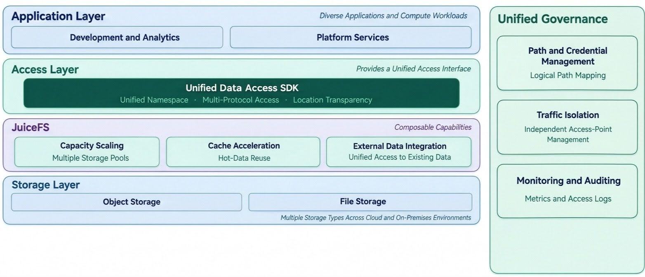Click the 'Unified Namespace' text
The width and height of the screenshot is (645, 277).
click(154, 100)
